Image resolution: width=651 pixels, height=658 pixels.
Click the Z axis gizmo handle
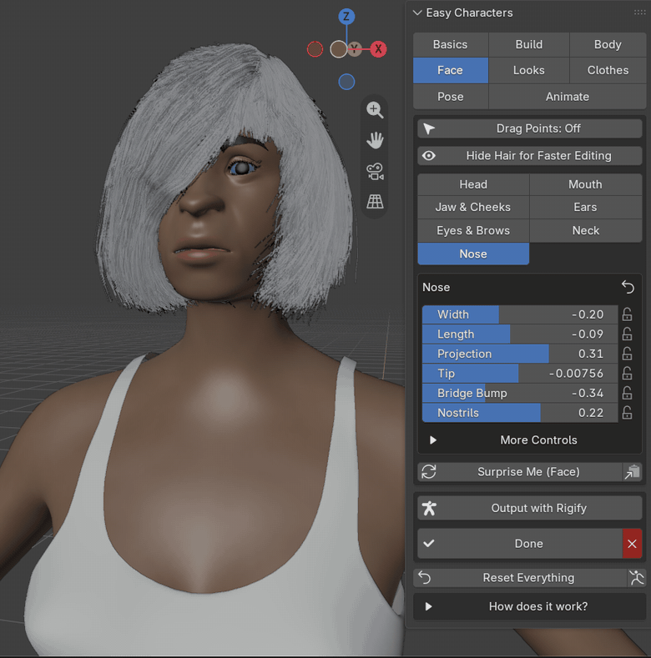point(346,17)
